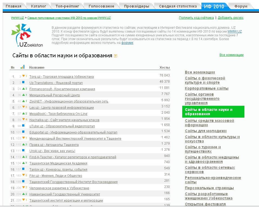Click green up arrow on Finmanconsult row
The width and height of the screenshot is (259, 207).
[x=24, y=89]
